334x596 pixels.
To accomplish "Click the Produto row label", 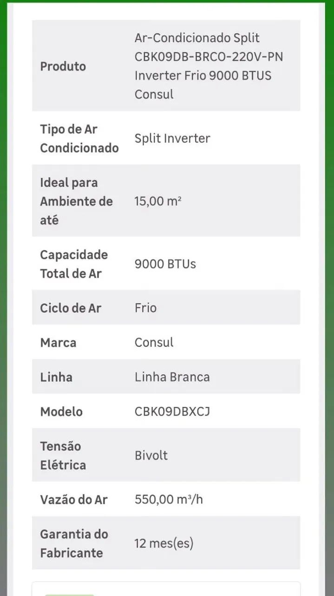I will [x=63, y=66].
